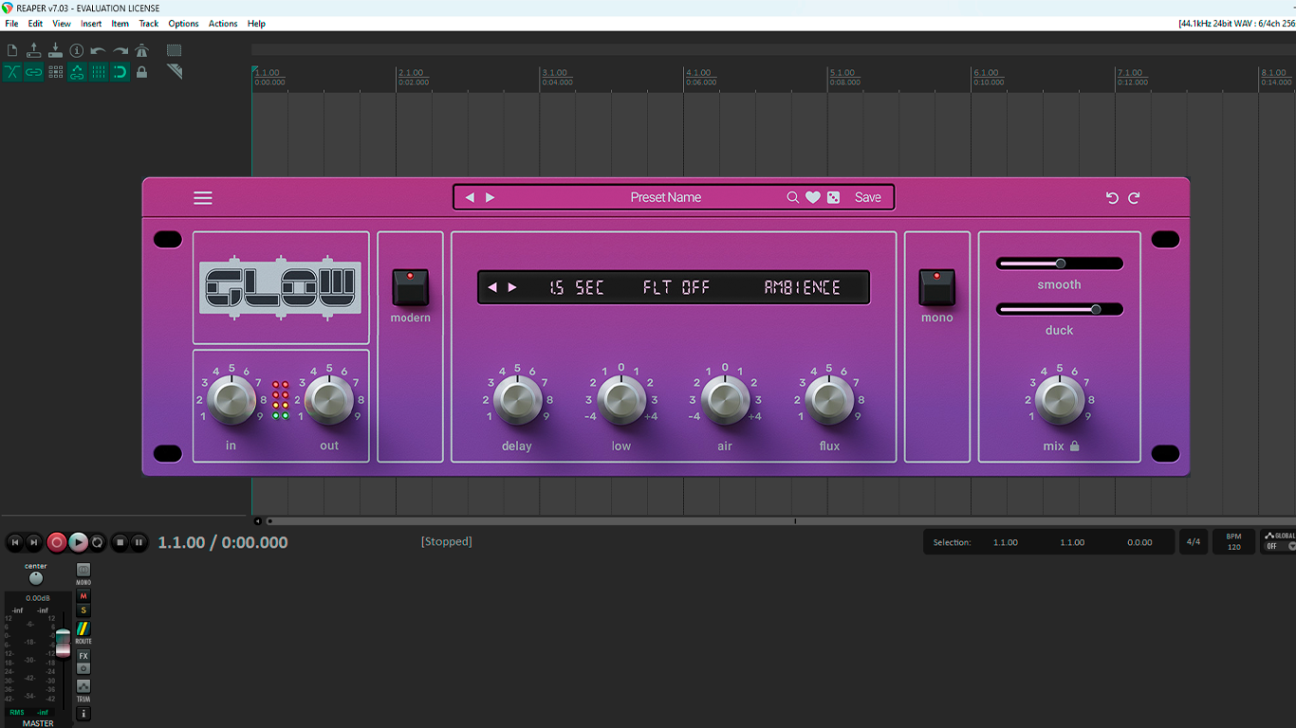
Task: Click the stop transport button
Action: (120, 542)
